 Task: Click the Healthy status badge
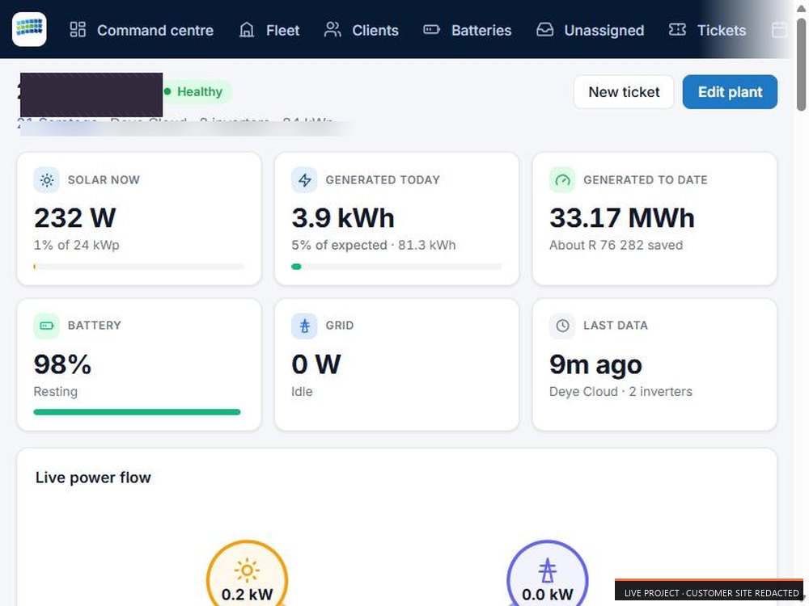click(x=197, y=92)
